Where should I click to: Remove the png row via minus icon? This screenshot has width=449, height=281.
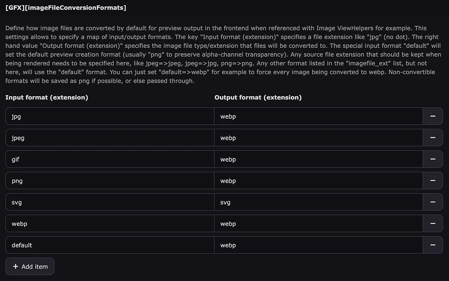pos(433,181)
